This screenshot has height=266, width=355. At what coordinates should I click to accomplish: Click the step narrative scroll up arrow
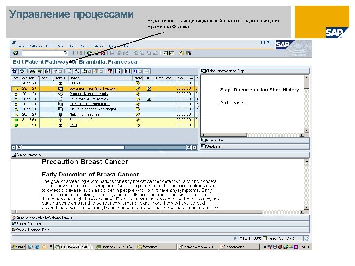[x=307, y=78]
